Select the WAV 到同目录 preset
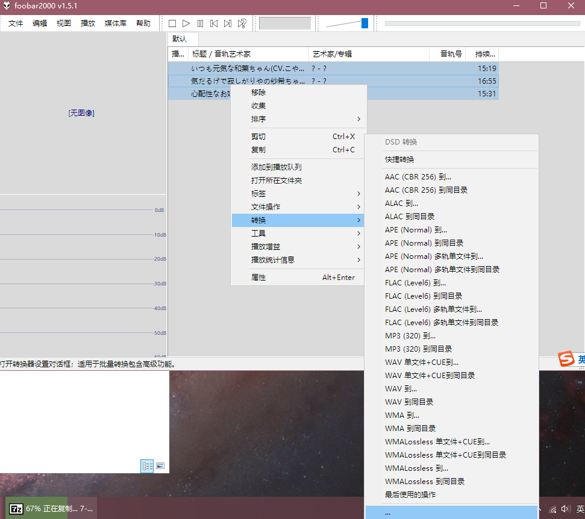The width and height of the screenshot is (585, 519). pos(451,402)
